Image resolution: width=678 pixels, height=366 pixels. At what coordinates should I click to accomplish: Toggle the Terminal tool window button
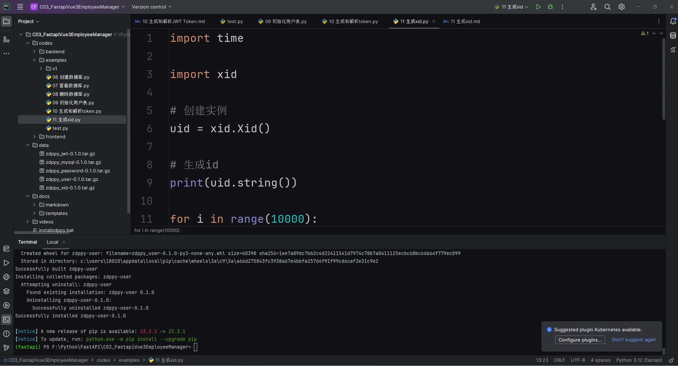tap(6, 320)
